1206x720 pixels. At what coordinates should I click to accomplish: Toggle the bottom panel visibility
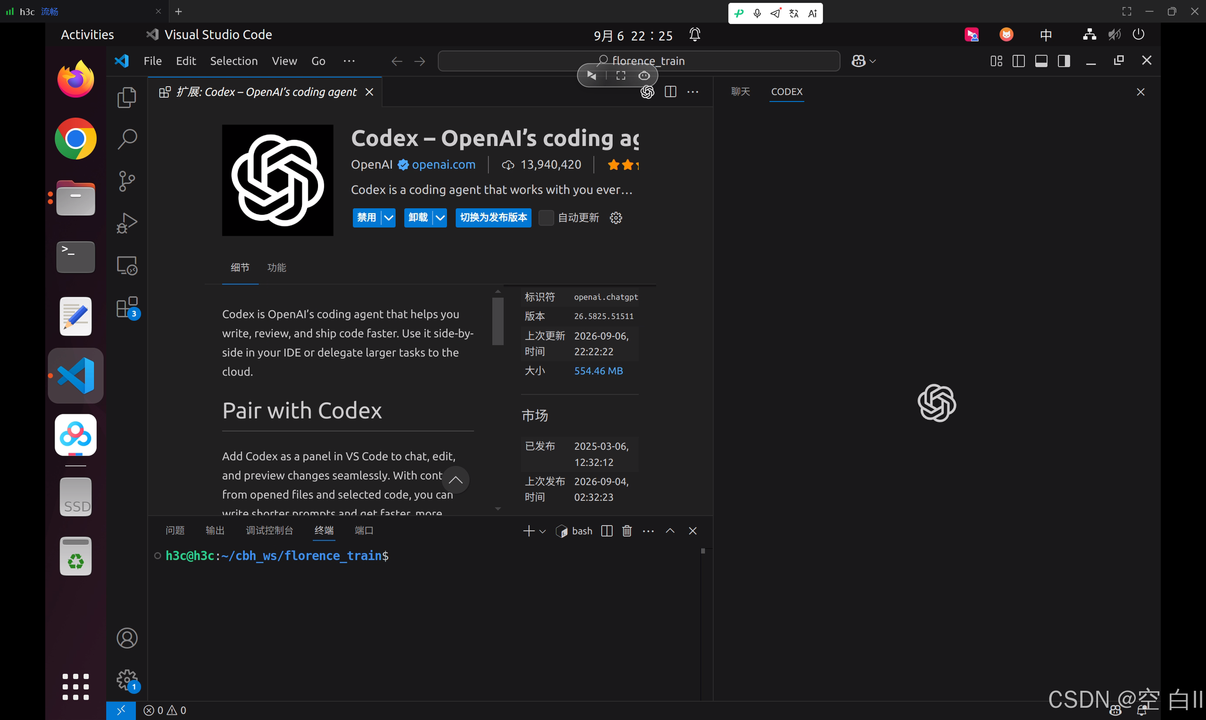pos(1041,61)
